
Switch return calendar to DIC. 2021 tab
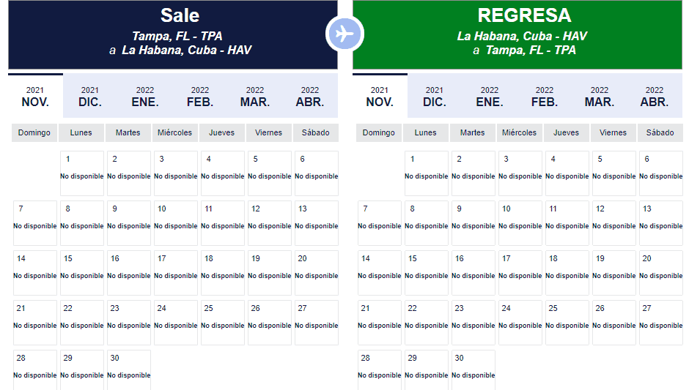click(x=435, y=96)
